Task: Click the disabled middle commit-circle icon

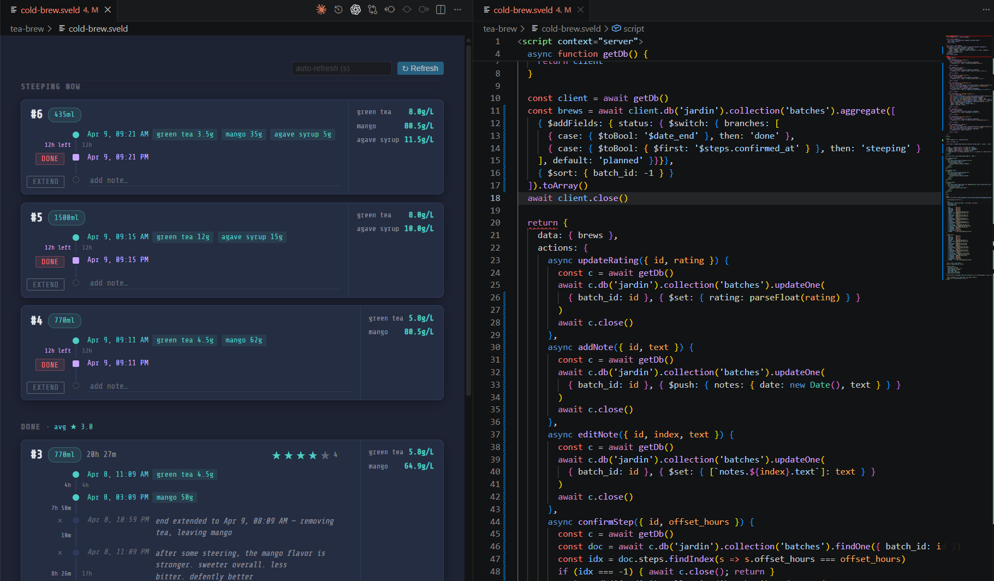Action: click(407, 9)
